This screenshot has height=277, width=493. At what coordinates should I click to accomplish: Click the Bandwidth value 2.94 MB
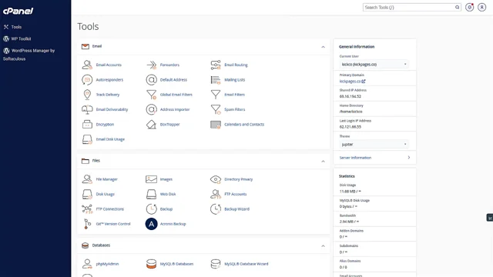[x=349, y=222]
